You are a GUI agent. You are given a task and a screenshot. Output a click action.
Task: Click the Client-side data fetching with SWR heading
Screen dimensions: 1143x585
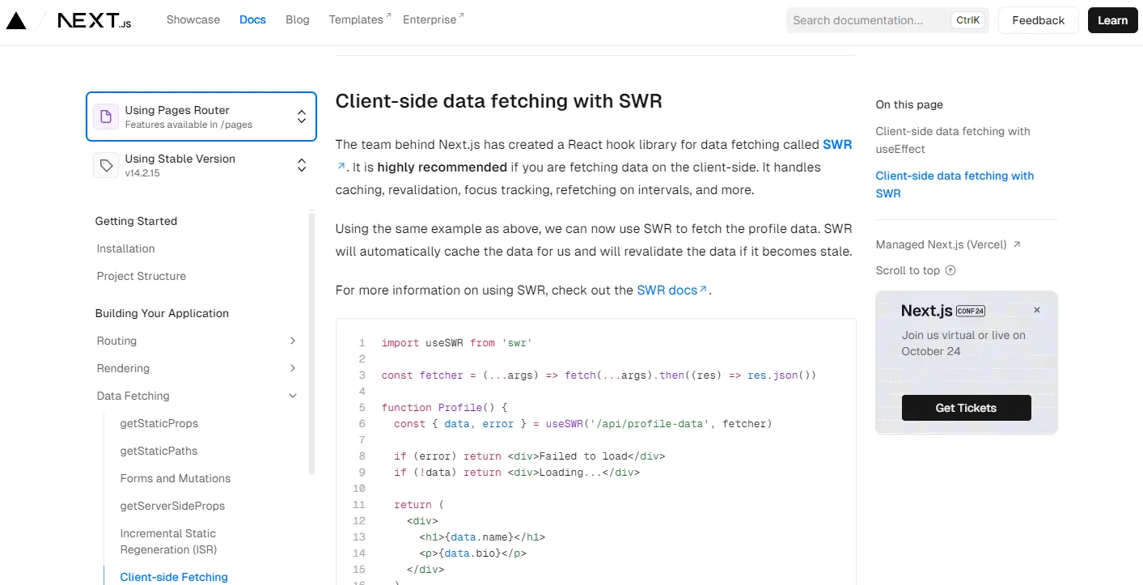(x=499, y=101)
